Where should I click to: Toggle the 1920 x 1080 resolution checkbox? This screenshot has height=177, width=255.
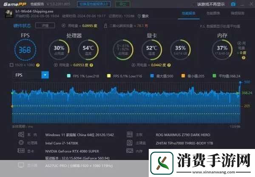pos(12,65)
